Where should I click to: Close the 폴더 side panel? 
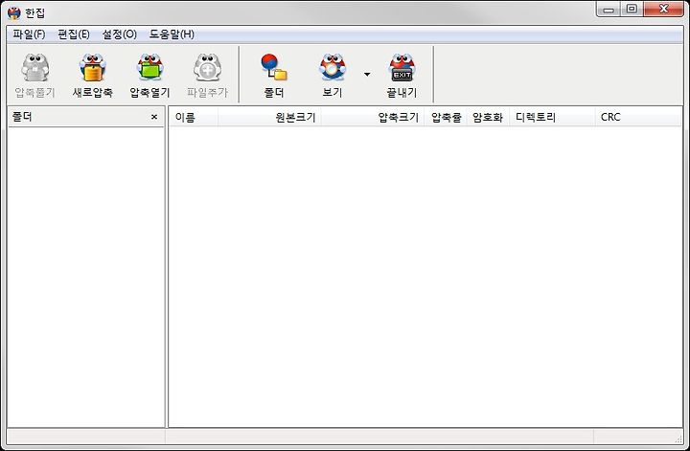[x=154, y=117]
